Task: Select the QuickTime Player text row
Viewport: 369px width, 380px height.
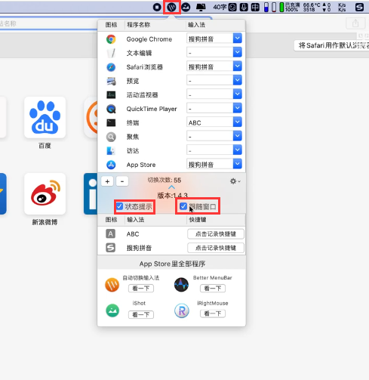Action: pyautogui.click(x=152, y=109)
